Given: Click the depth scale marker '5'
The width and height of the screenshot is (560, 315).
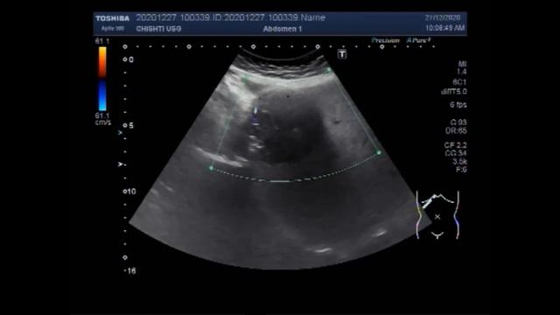Looking at the screenshot, I should (x=131, y=126).
